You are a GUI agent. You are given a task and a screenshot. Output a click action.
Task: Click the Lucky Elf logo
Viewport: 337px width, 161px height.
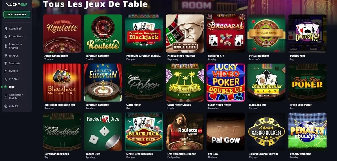17,5
